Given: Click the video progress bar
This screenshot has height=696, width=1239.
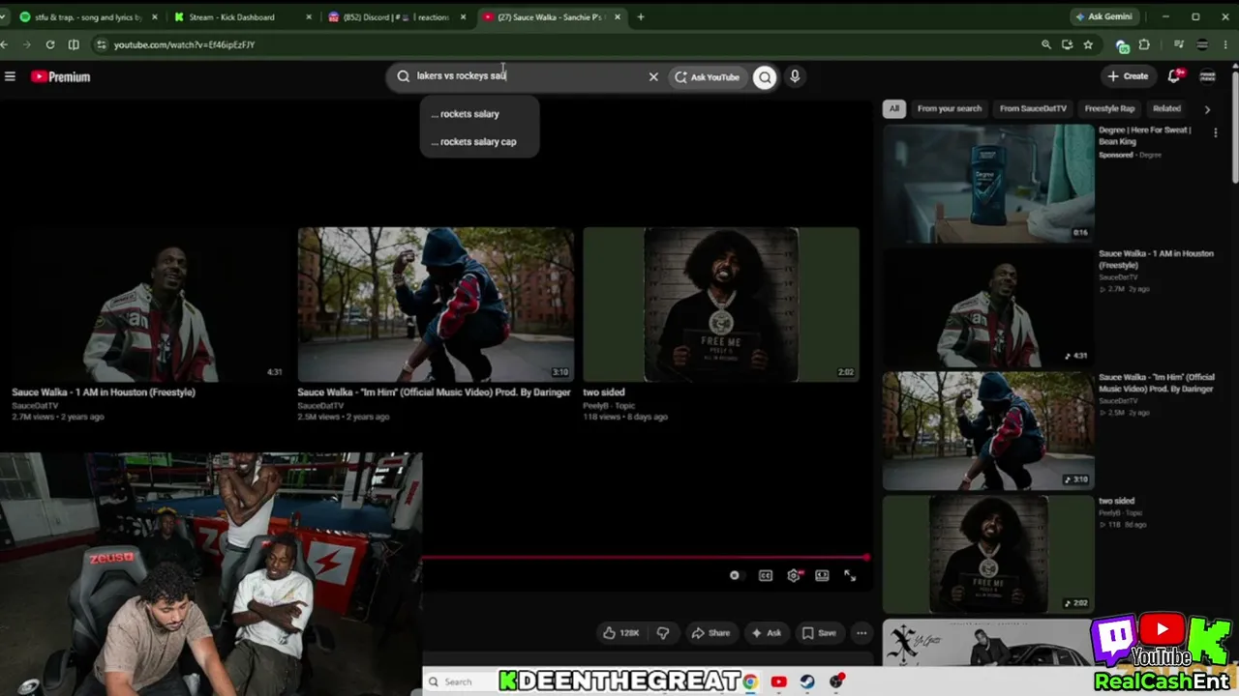Looking at the screenshot, I should pos(645,558).
